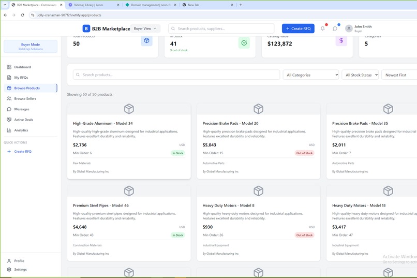Click the blue Create RFQ button
Viewport: 417px width, 278px height.
click(298, 28)
